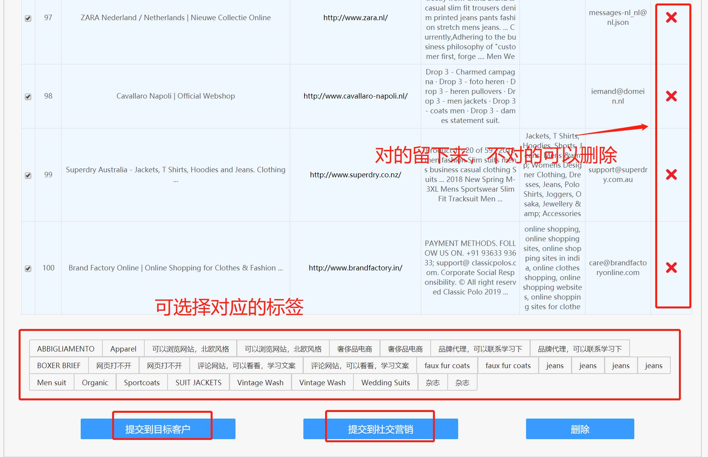Toggle the checkbox for row 100
708x457 pixels.
point(28,268)
